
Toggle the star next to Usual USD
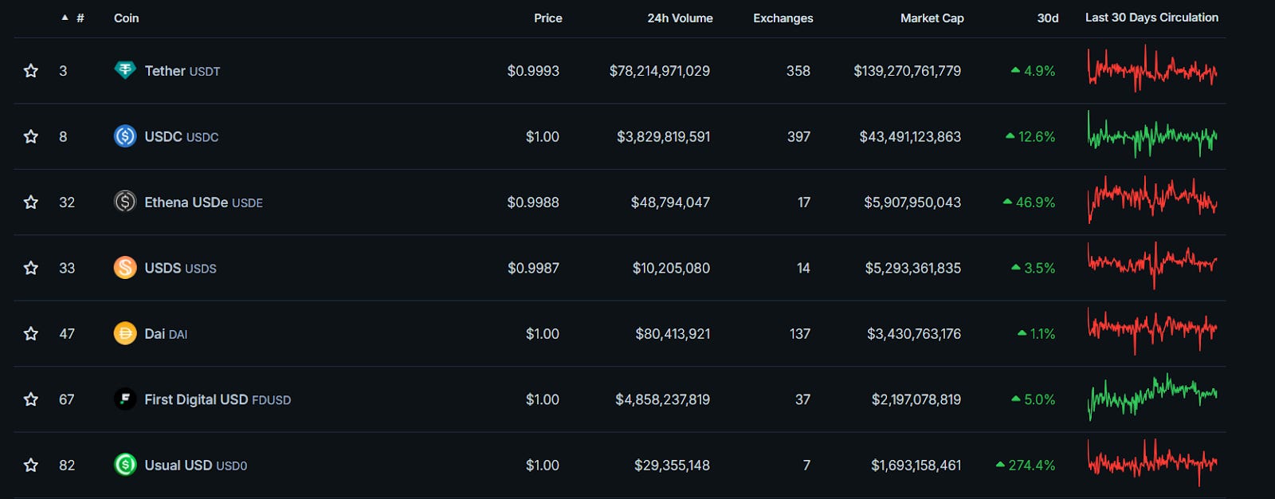(x=30, y=465)
